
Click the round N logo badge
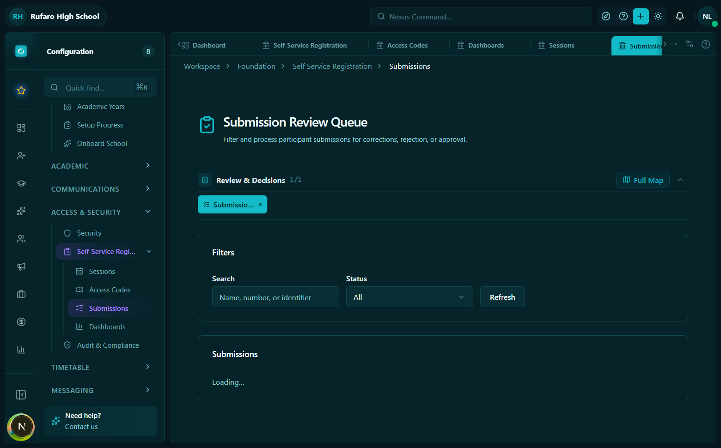(x=21, y=427)
